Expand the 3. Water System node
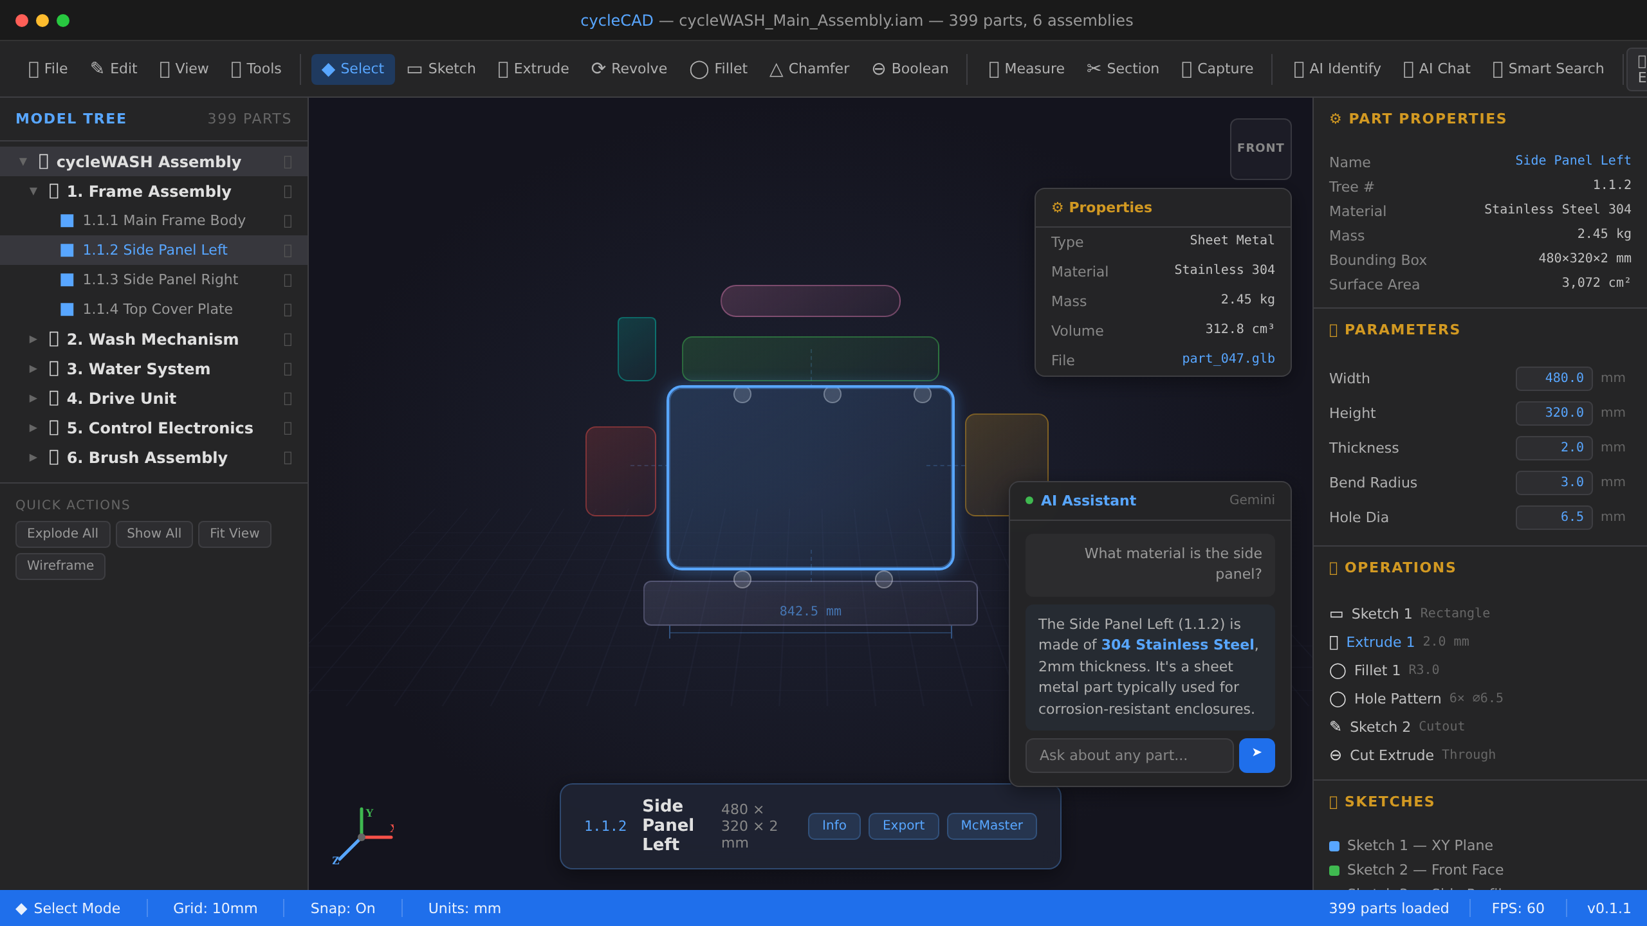The height and width of the screenshot is (926, 1647). tap(33, 368)
